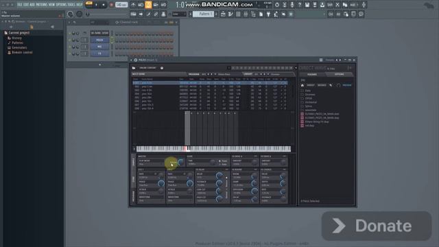
Task: Click the stamp icon beside the link icon
Action: (x=163, y=14)
